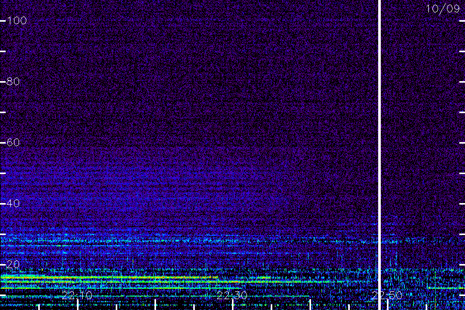Click the 60 frequency axis label
Screen dimensions: 465x310
click(x=13, y=143)
